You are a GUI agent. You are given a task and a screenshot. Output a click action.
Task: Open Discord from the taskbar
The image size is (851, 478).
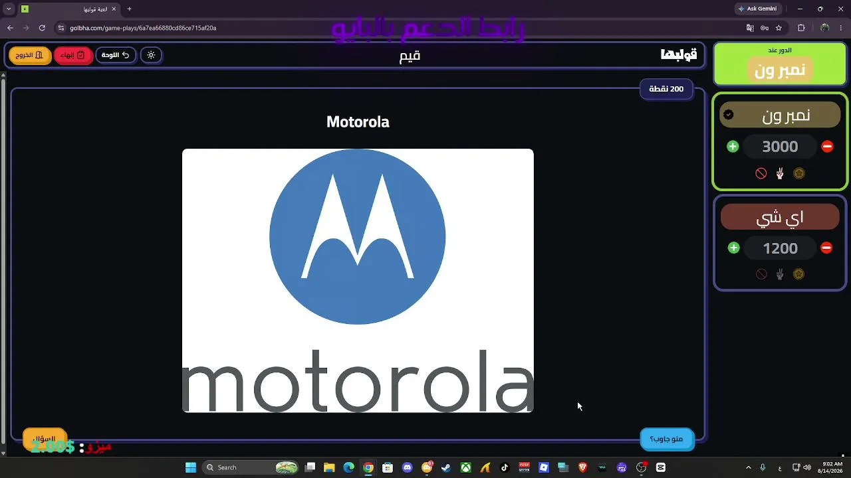click(x=407, y=467)
